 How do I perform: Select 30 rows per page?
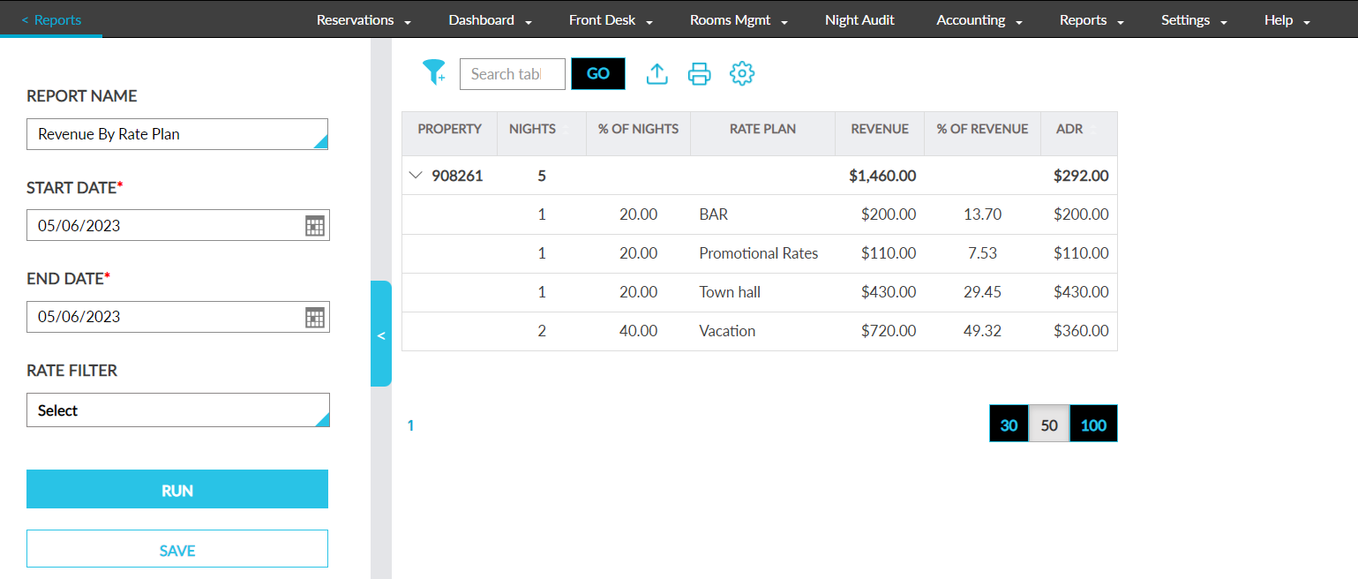pyautogui.click(x=1009, y=424)
